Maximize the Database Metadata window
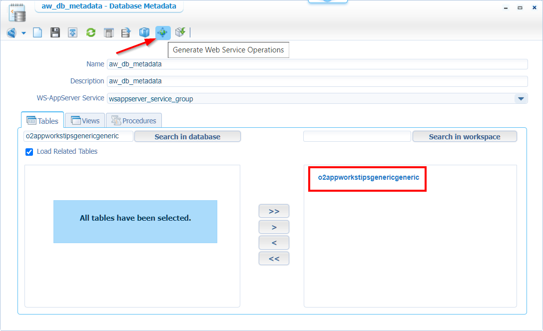Screen dimensions: 543x331 tap(520, 7)
